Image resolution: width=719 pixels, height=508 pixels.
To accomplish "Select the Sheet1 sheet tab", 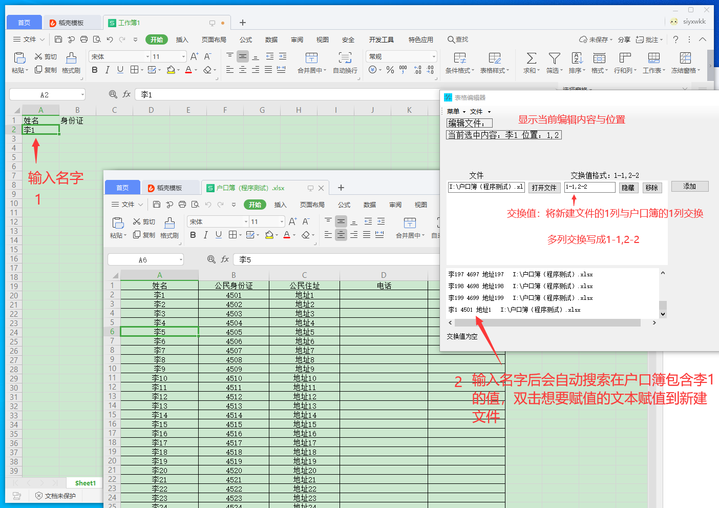I will click(x=85, y=483).
